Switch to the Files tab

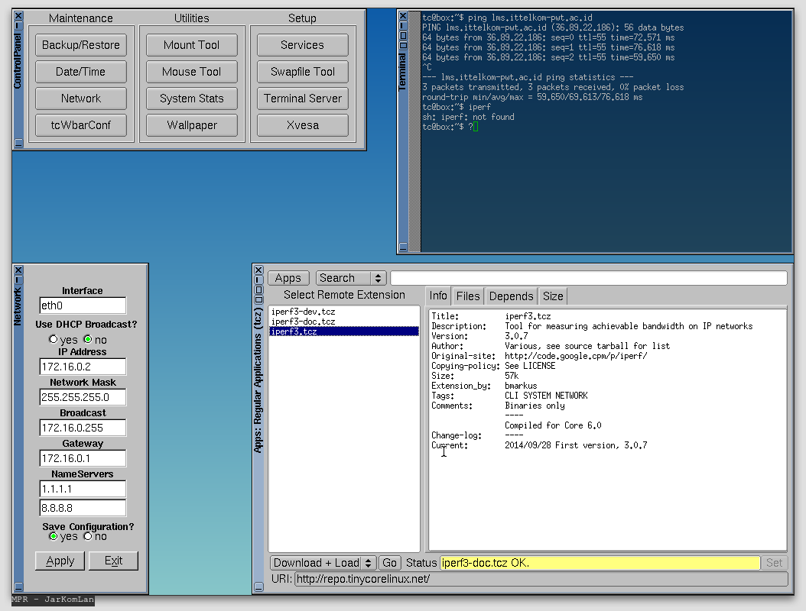click(x=467, y=296)
